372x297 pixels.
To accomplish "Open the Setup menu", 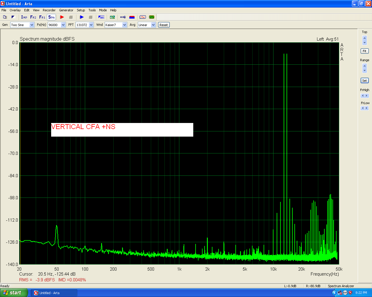I will pyautogui.click(x=81, y=10).
